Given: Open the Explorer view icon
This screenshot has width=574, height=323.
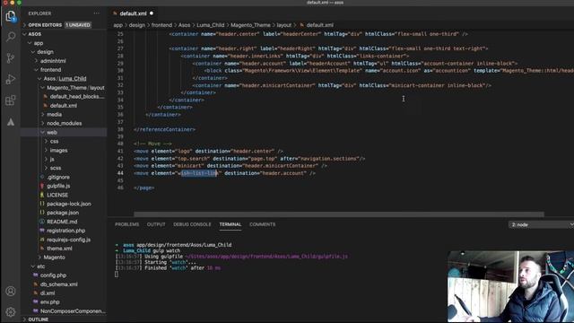Looking at the screenshot, I should tap(11, 16).
